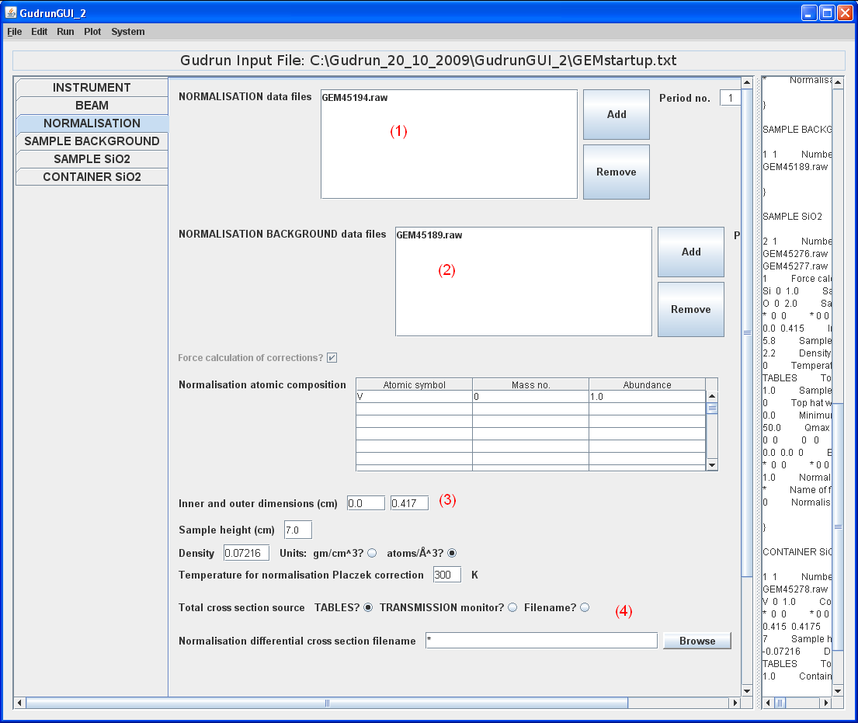The image size is (858, 723).
Task: Click right arrow of main horizontal scrollbar
Action: pyautogui.click(x=734, y=703)
